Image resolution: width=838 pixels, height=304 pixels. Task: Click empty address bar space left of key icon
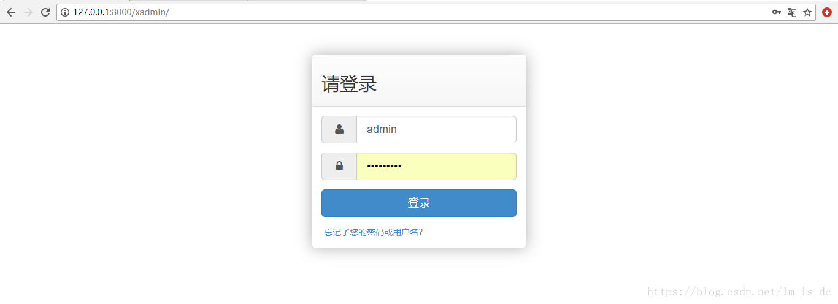(x=466, y=12)
